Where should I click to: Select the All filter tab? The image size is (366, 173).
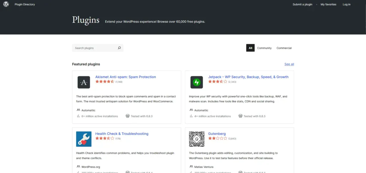pos(250,48)
